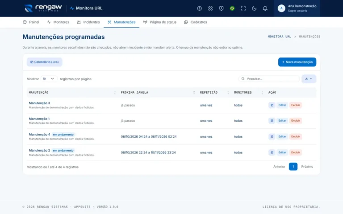
Task: Click calendar icon for Manutenção 3
Action: [272, 105]
